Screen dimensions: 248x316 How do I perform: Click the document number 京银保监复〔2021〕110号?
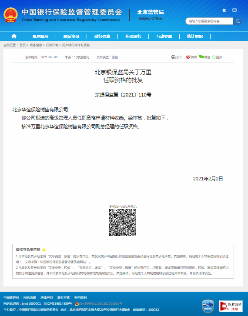[123, 95]
